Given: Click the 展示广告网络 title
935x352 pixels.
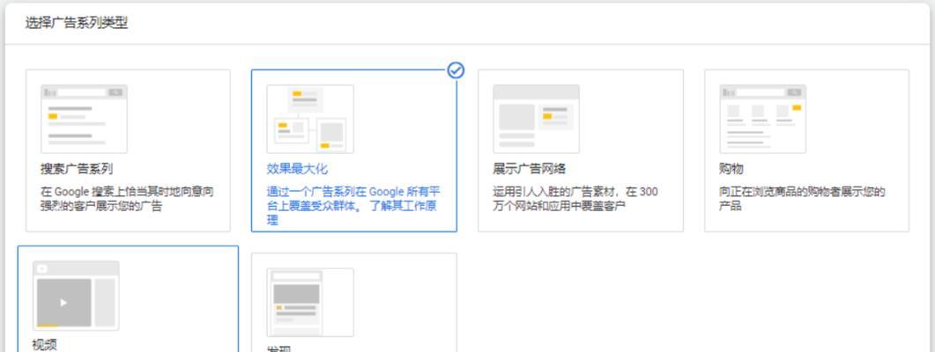Looking at the screenshot, I should (x=530, y=169).
